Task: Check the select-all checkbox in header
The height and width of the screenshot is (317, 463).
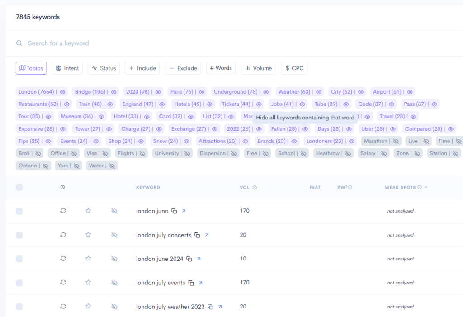Action: point(19,187)
